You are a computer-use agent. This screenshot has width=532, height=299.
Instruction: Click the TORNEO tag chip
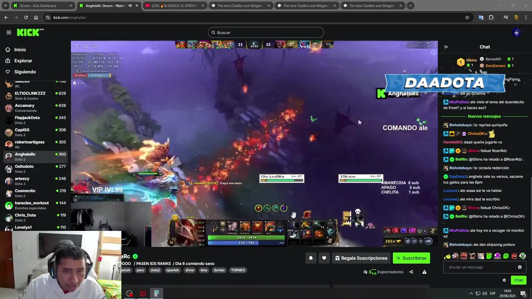[x=238, y=270]
